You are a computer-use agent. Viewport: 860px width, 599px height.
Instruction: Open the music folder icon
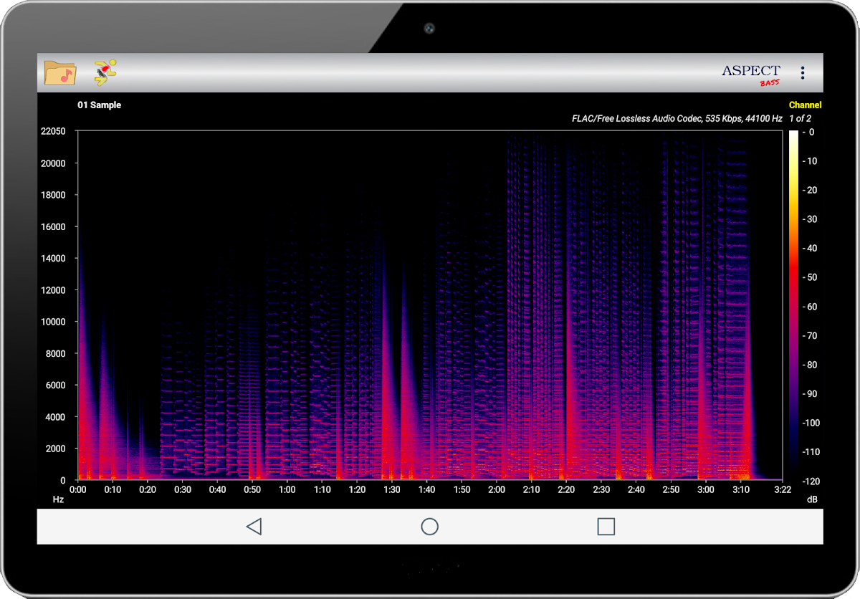point(60,72)
